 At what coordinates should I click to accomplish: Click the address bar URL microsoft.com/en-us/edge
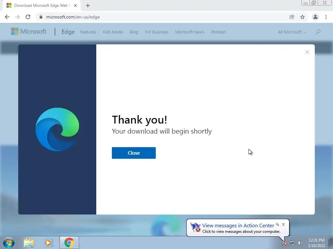point(73,17)
